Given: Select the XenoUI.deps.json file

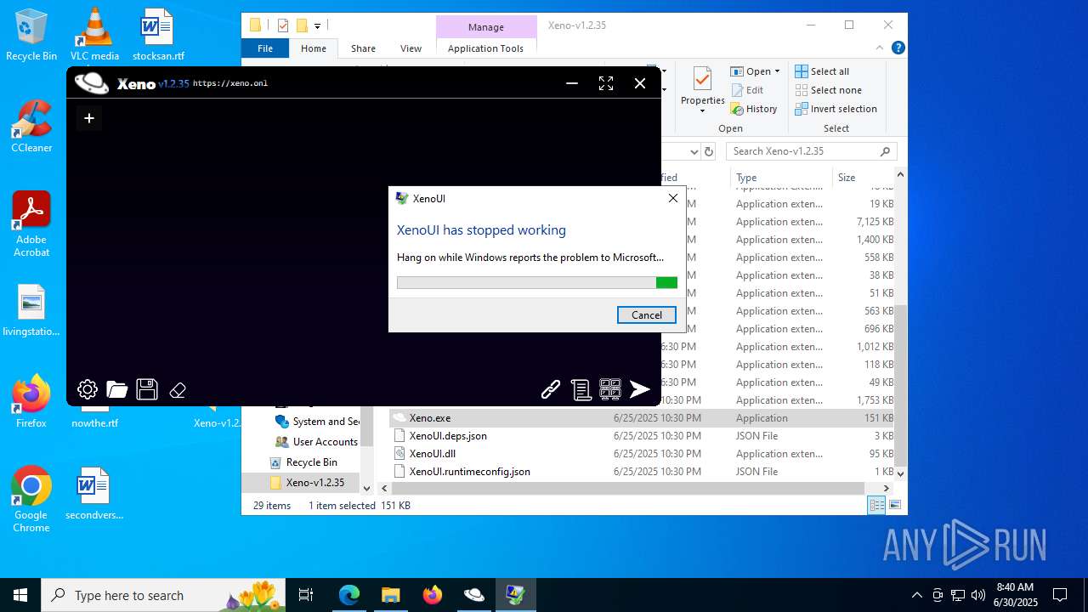Looking at the screenshot, I should [643, 436].
